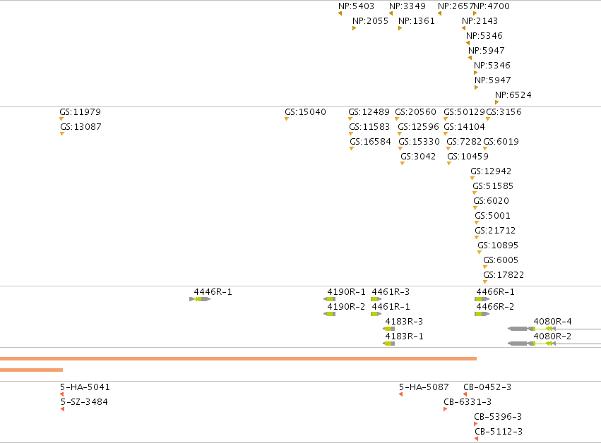Click the 4183R-1 transcript glyph
The image size is (601, 443).
388,344
